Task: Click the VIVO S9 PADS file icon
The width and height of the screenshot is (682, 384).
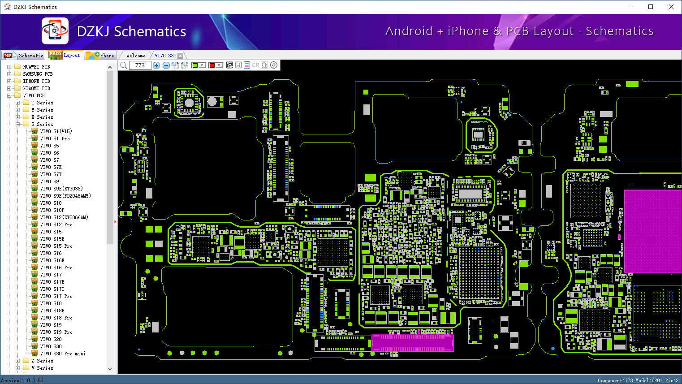Action: point(35,181)
